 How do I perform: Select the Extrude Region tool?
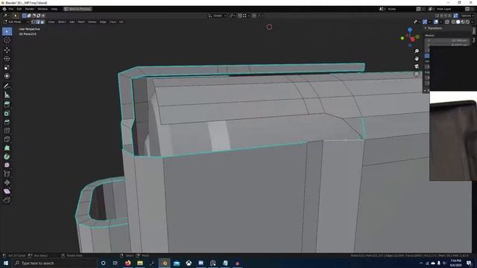click(7, 104)
